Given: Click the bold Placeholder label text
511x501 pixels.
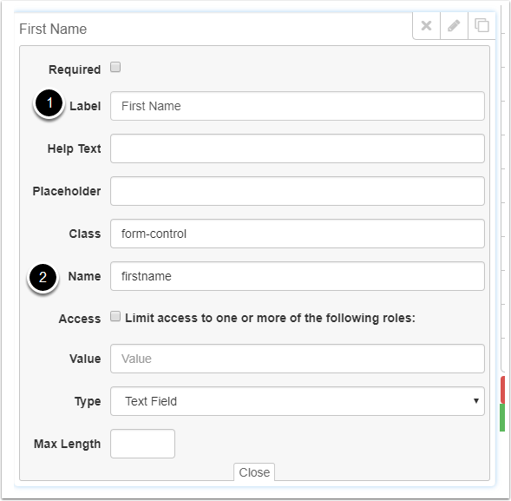Looking at the screenshot, I should coord(67,191).
